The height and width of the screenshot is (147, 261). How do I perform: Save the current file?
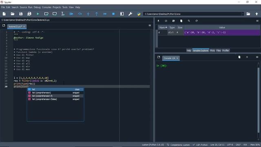point(21,14)
